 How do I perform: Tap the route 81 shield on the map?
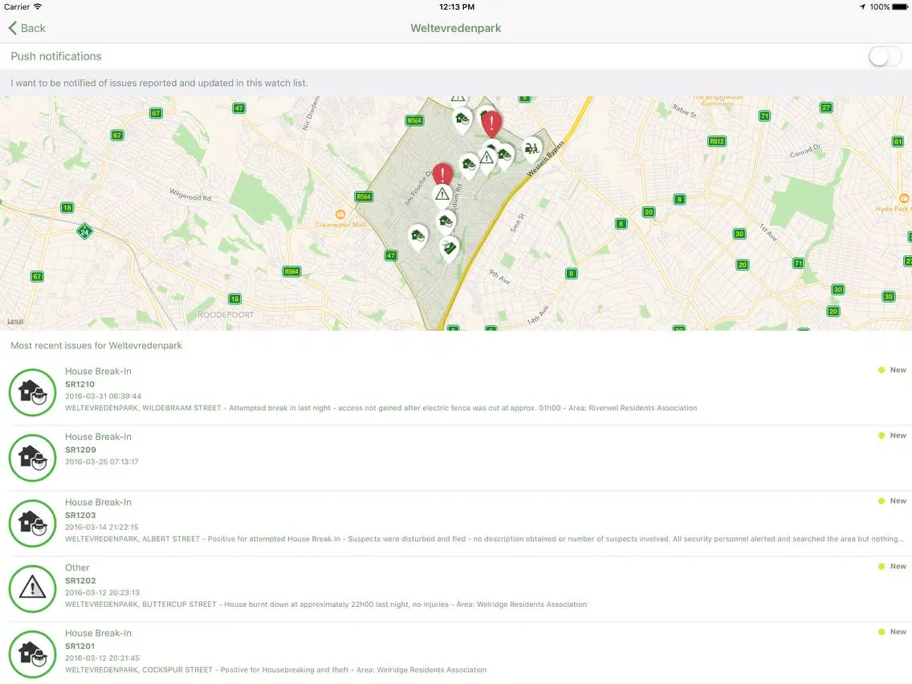click(x=898, y=142)
